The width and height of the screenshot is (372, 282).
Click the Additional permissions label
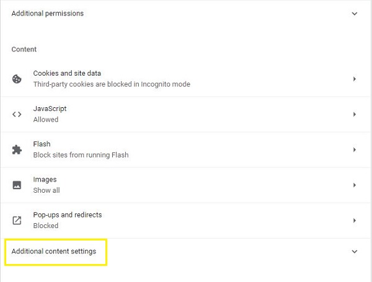pos(47,14)
